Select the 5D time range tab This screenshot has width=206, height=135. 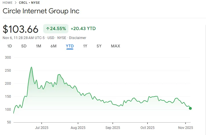click(24, 46)
